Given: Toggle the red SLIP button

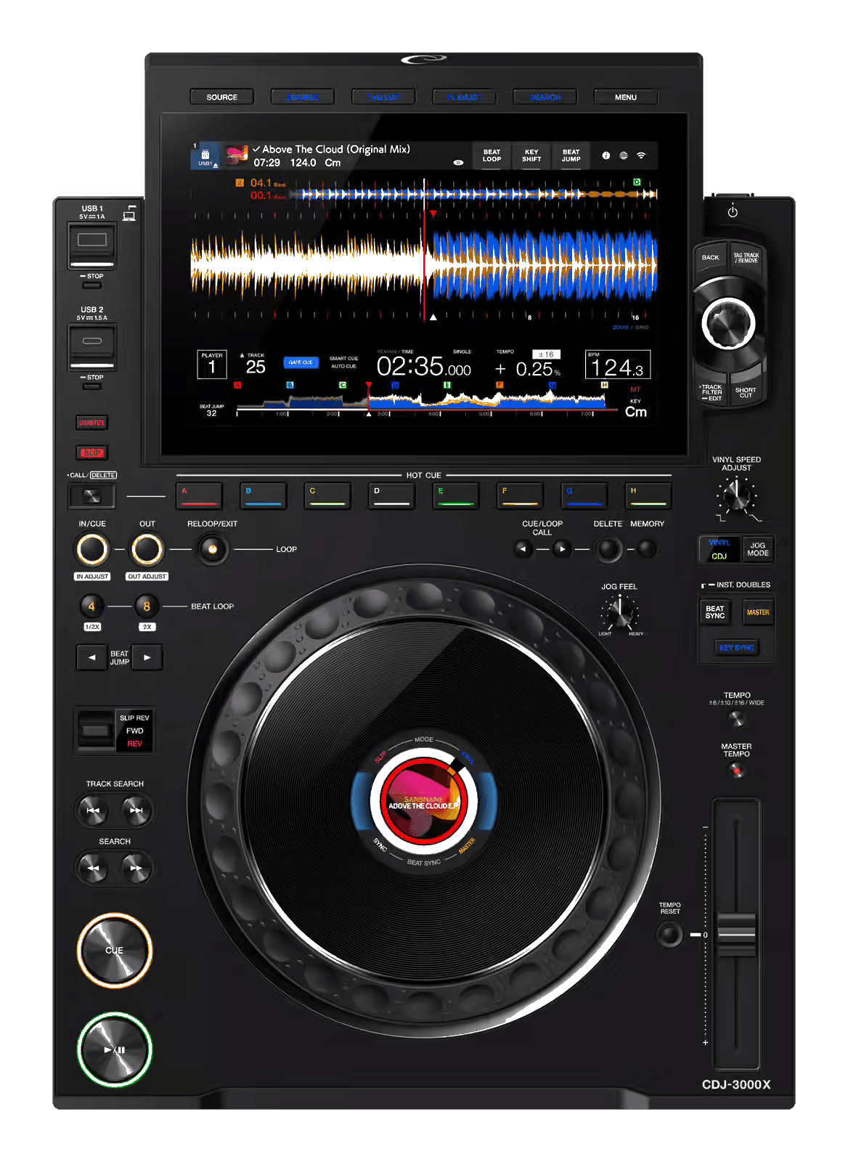Looking at the screenshot, I should (x=91, y=453).
